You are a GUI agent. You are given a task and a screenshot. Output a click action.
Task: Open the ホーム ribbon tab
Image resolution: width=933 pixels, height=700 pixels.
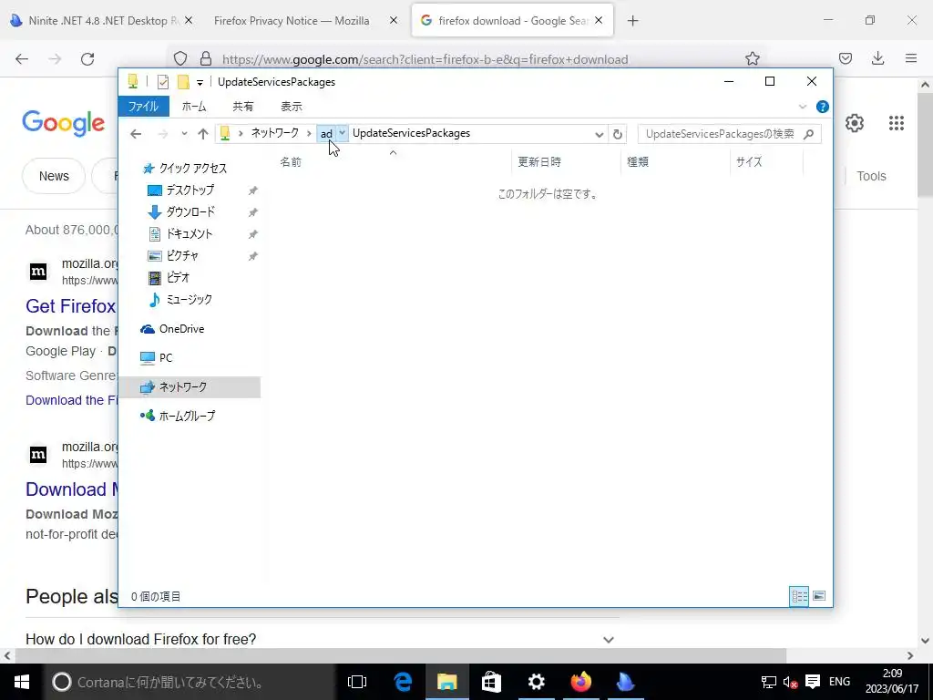coord(194,107)
